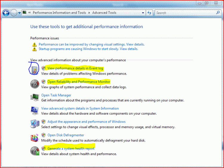Click the Event log tool icon
Screen dimensions: 224x168
34,70
